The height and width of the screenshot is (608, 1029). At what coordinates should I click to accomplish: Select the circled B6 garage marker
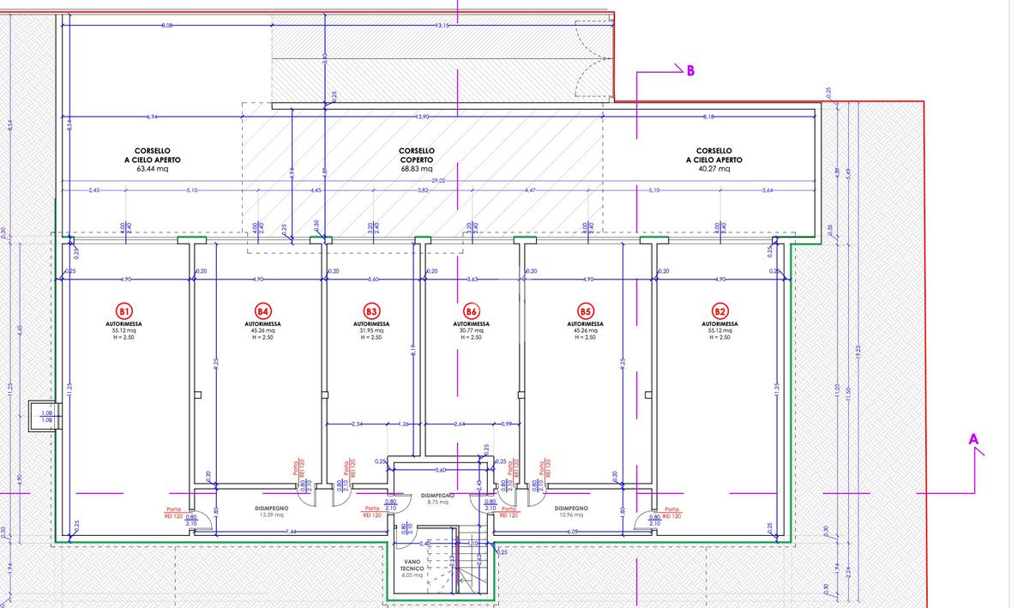click(x=471, y=310)
